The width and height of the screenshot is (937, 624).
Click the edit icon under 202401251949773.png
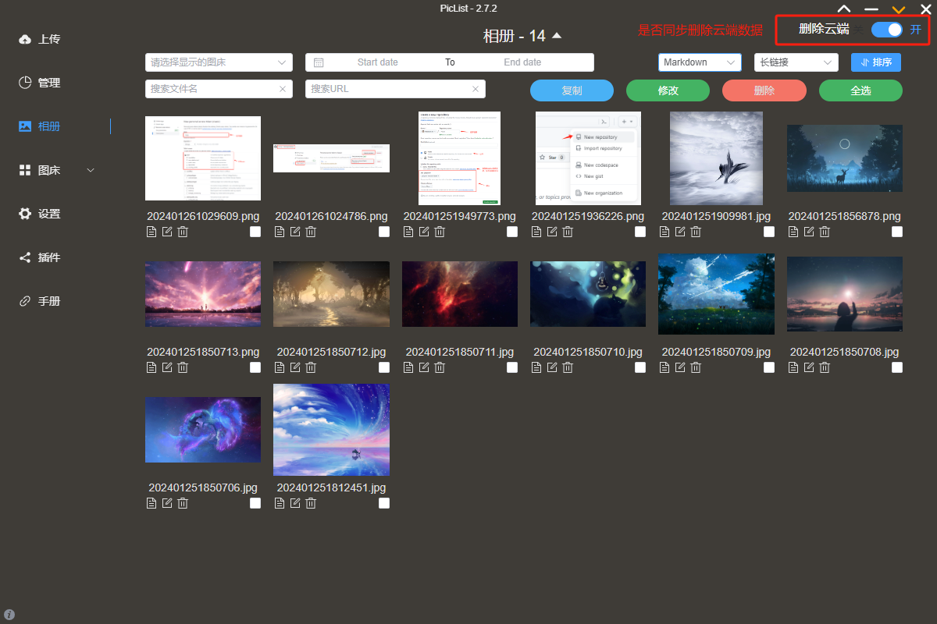point(424,232)
